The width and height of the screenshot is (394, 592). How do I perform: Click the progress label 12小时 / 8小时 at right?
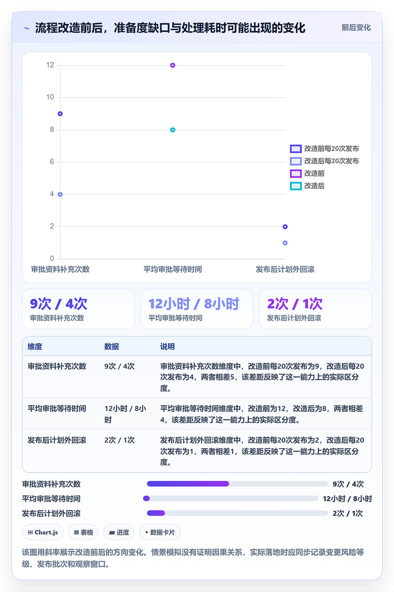347,499
